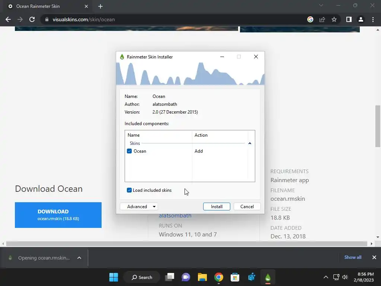Open File Explorer from the taskbar

point(202,277)
